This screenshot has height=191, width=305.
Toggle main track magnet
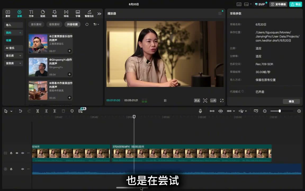point(212,111)
